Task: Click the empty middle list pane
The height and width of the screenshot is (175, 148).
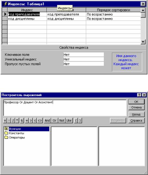Action: pos(74,146)
